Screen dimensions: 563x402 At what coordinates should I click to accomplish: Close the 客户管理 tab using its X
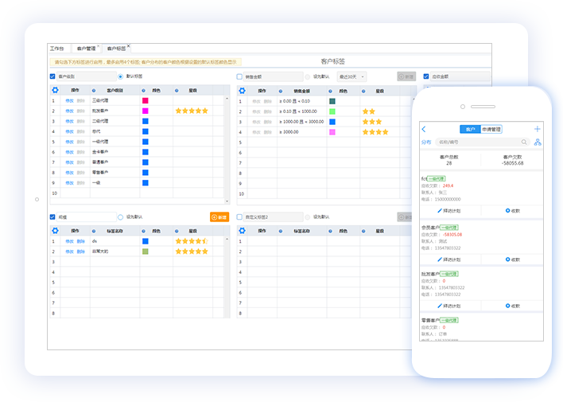tap(99, 46)
